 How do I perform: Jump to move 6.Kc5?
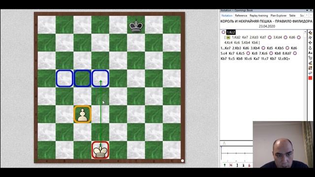click(x=240, y=54)
